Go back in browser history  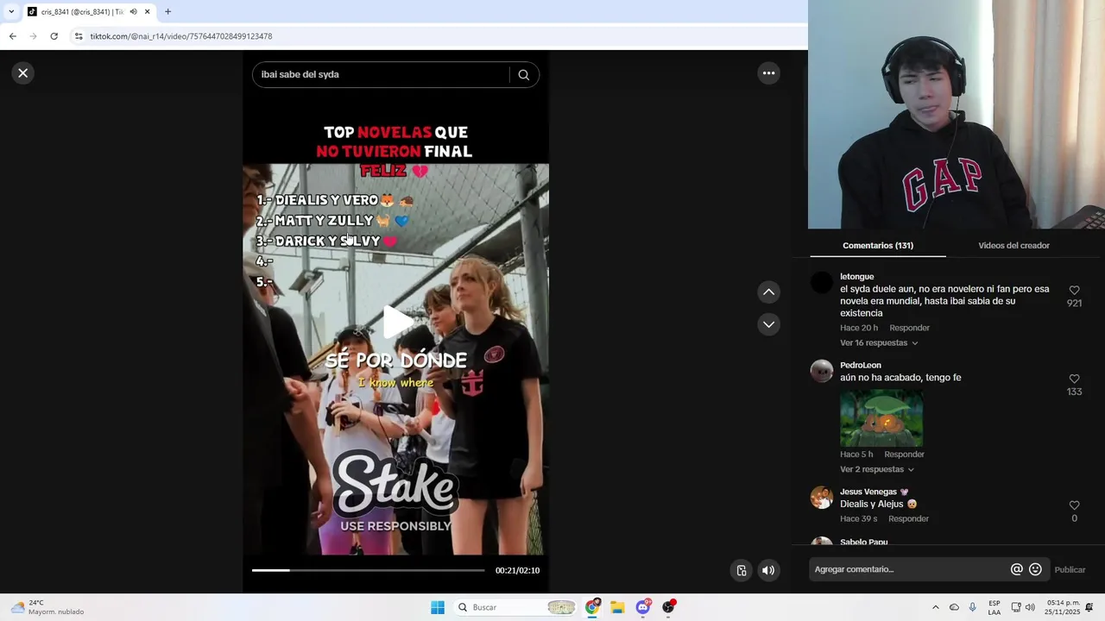click(x=13, y=36)
